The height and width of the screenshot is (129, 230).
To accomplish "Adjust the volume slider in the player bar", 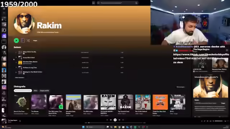I will pos(219,121).
